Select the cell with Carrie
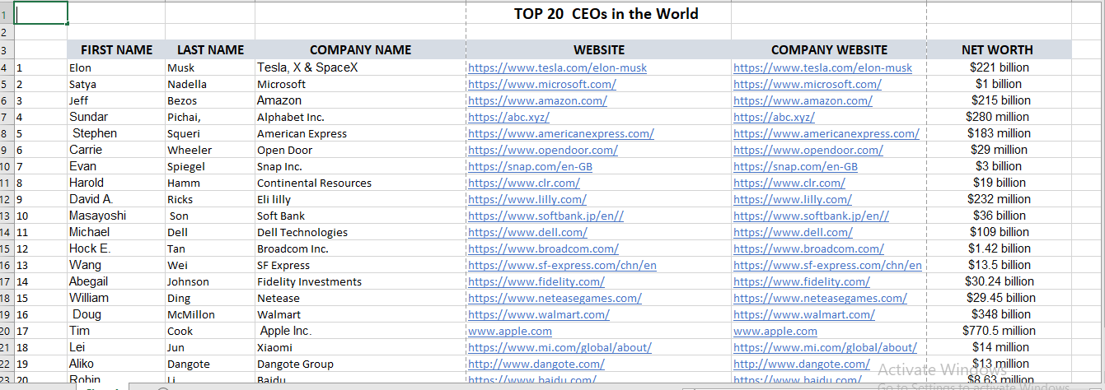This screenshot has width=1105, height=390. tap(116, 150)
